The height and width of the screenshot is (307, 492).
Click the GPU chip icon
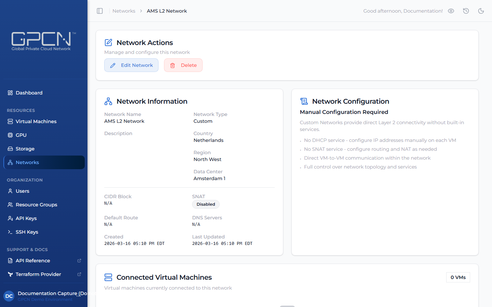(10, 135)
